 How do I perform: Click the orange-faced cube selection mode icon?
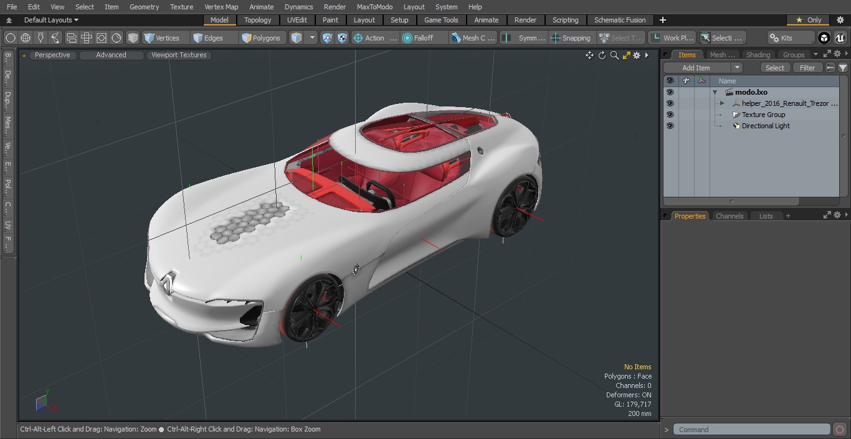[297, 38]
